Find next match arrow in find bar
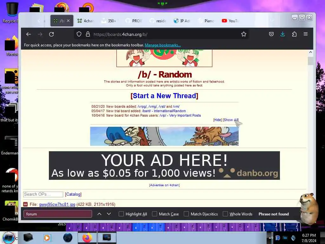This screenshot has height=244, width=325. click(109, 214)
